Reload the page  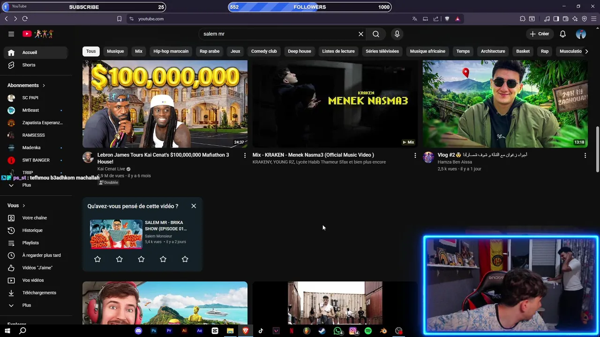(x=25, y=19)
